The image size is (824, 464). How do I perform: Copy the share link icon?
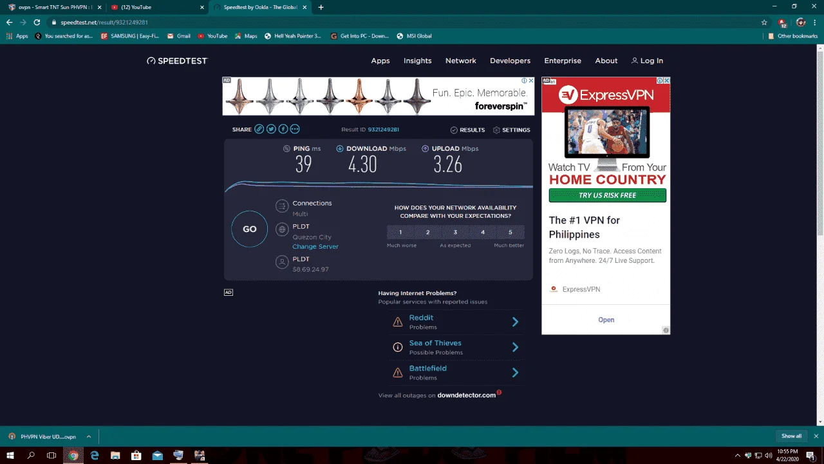point(259,129)
